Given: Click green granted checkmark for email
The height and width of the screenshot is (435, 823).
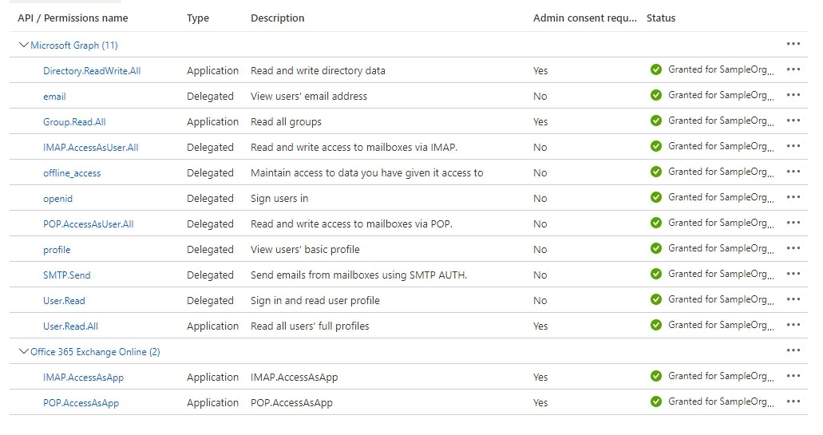Looking at the screenshot, I should coord(656,95).
